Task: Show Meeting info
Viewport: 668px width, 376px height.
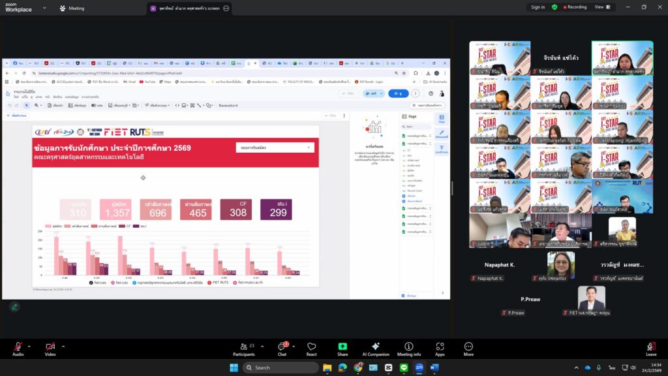Action: [409, 347]
